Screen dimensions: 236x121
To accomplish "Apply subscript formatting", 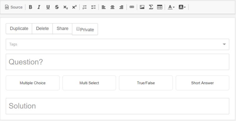I will (65, 7).
